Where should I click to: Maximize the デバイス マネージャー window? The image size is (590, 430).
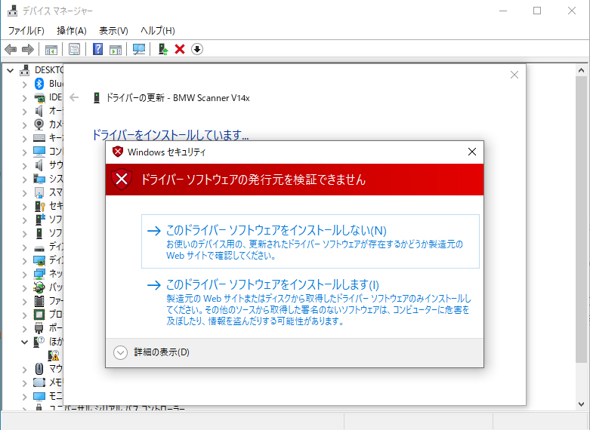(x=537, y=11)
